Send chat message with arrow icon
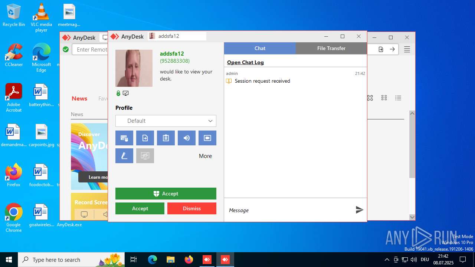This screenshot has width=475, height=267. tap(359, 210)
